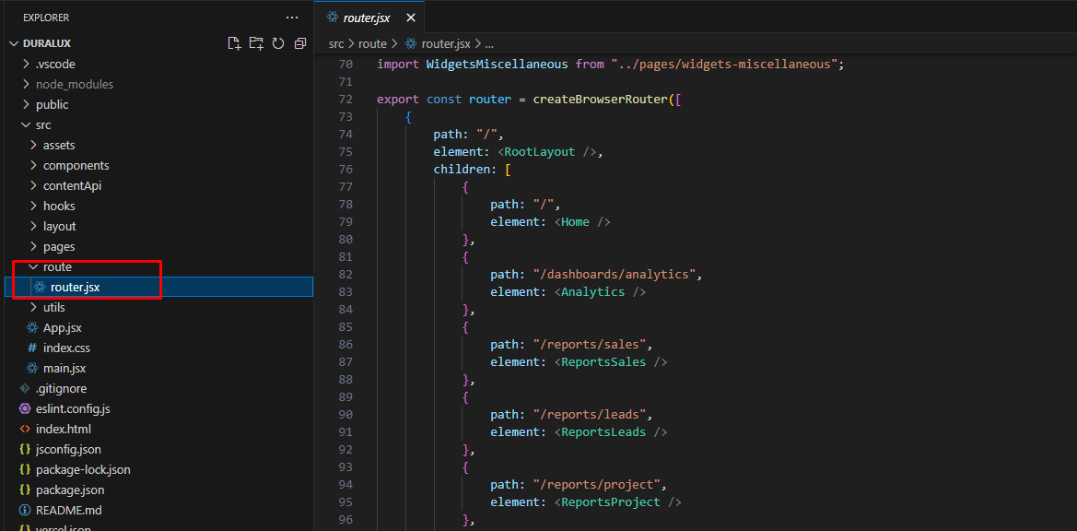Click React icon in breadcrumb
Screen dimensions: 1077x531
point(411,43)
